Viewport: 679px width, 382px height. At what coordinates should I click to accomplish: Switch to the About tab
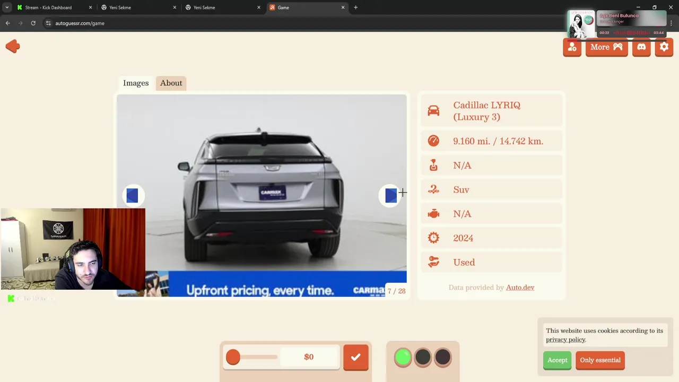(171, 83)
